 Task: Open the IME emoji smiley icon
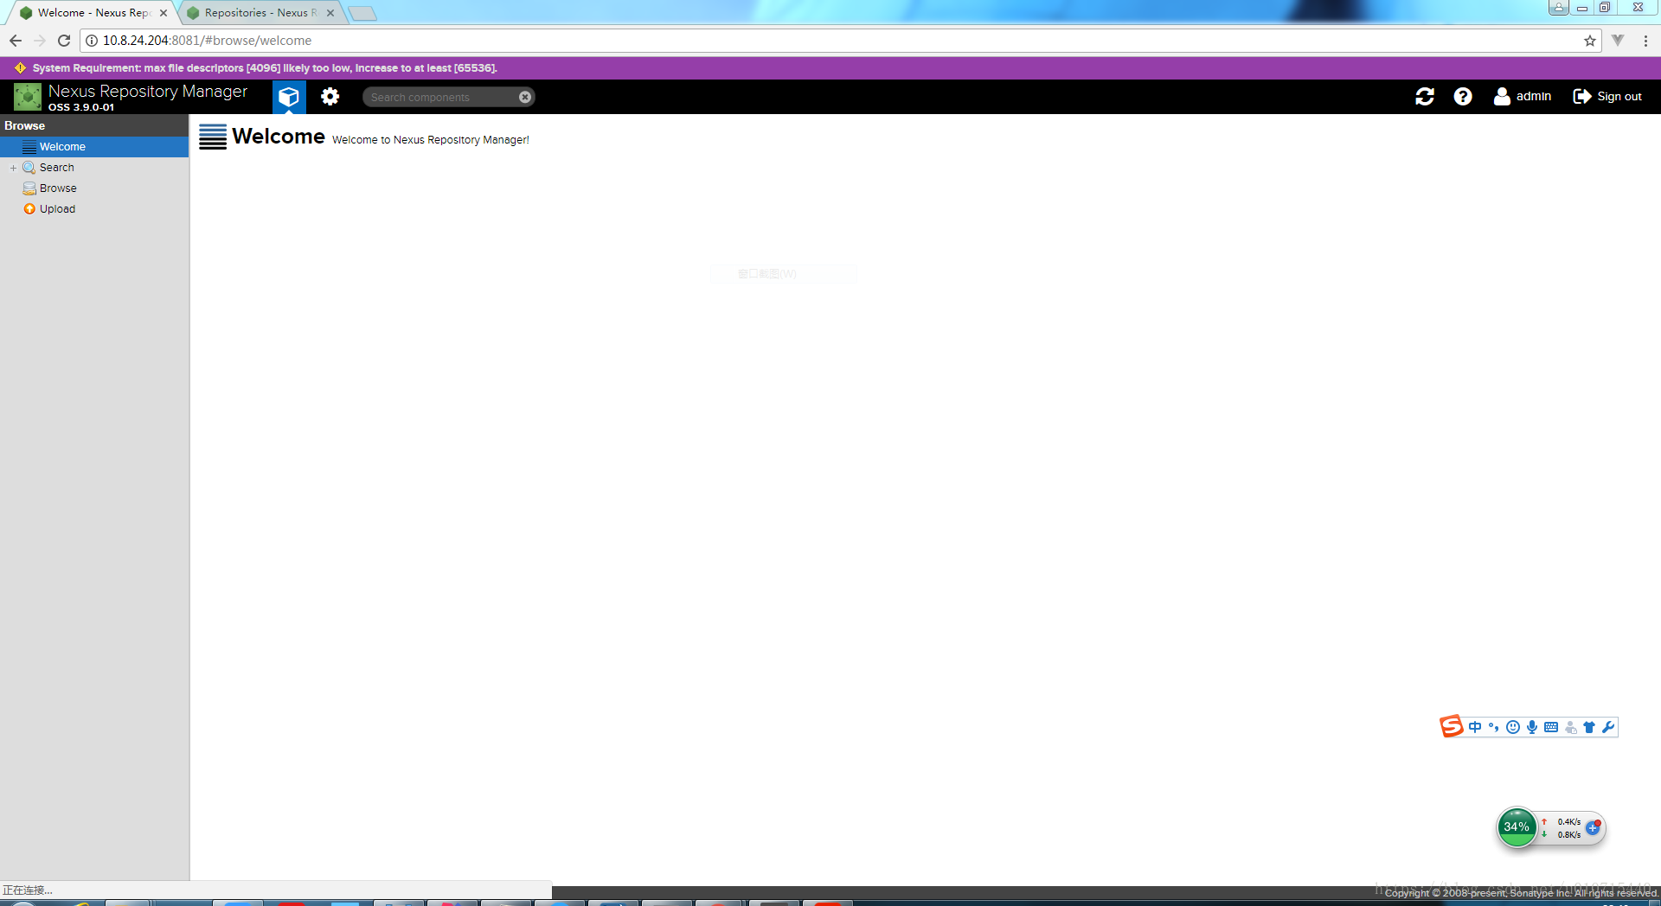(x=1513, y=727)
